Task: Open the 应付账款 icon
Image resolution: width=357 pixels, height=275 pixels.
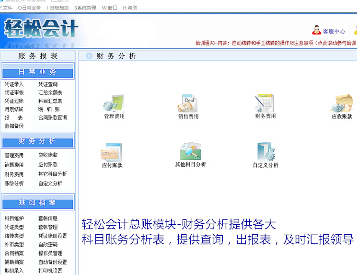Action: click(112, 152)
